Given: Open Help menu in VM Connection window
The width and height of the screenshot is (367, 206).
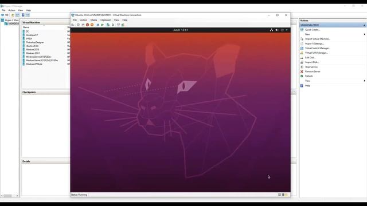Looking at the screenshot, I should 125,20.
